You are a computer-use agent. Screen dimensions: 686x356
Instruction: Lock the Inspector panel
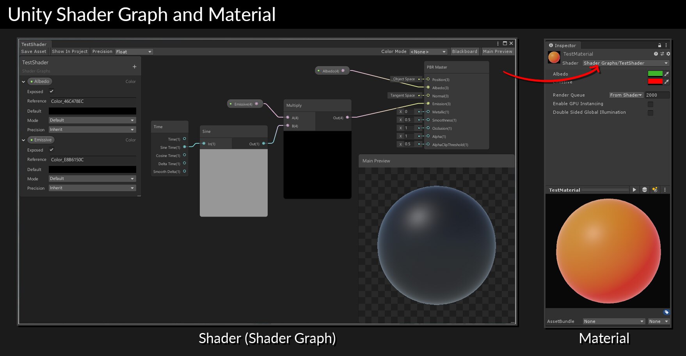660,45
